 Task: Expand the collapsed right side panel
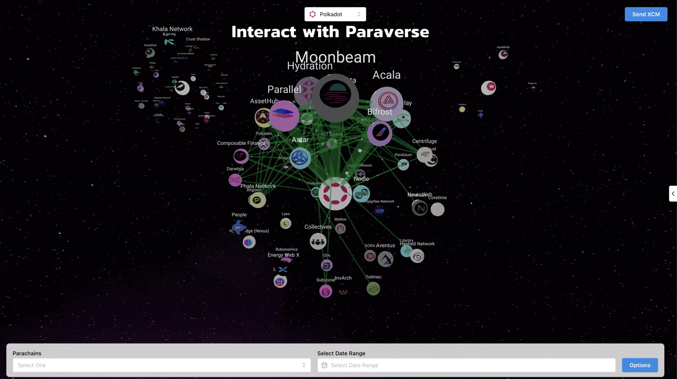(673, 194)
